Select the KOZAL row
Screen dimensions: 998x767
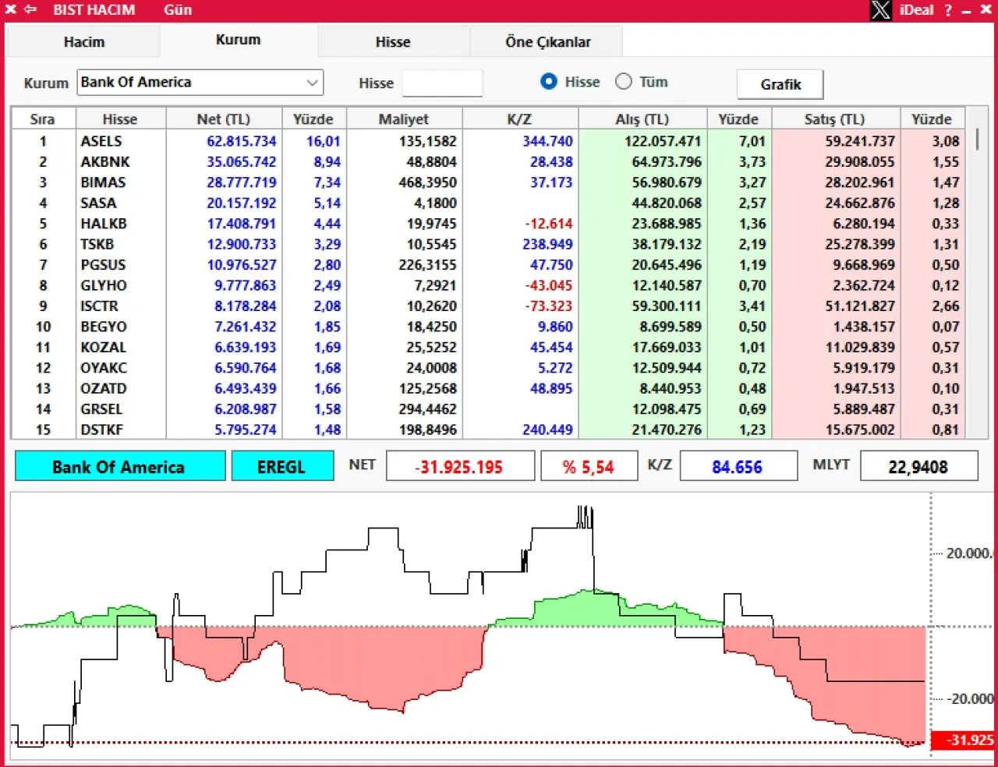pyautogui.click(x=488, y=348)
